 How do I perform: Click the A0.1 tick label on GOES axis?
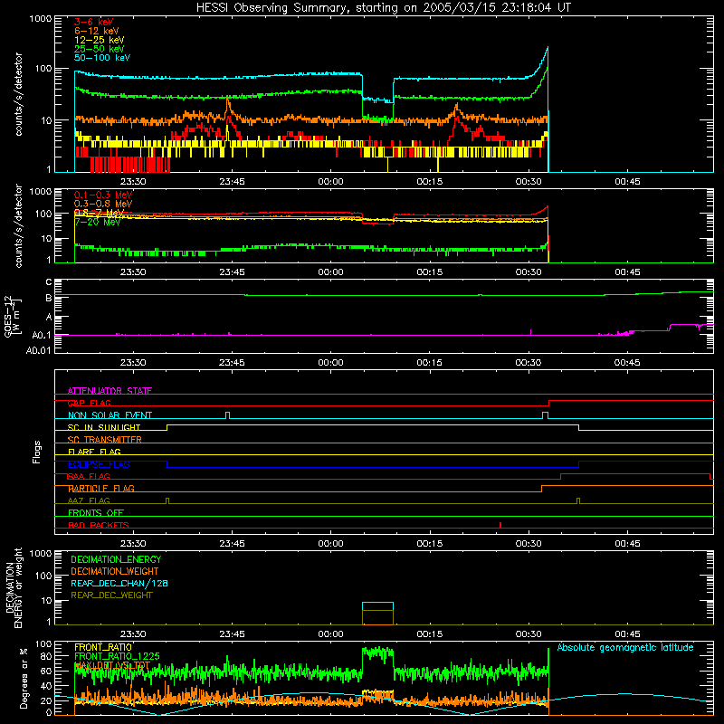[x=42, y=335]
